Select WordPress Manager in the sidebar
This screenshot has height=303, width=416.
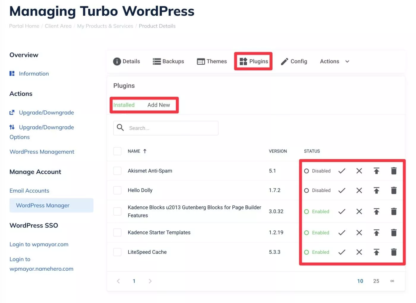51,205
